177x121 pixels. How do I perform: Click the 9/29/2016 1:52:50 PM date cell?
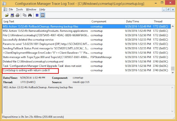click(x=138, y=35)
